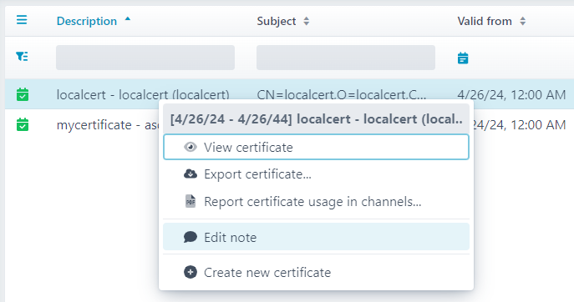Open the hamburger menu in the table header
The width and height of the screenshot is (574, 302).
tap(22, 20)
